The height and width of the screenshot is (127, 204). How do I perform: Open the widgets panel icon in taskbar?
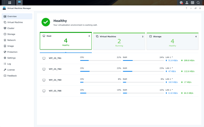click(192, 2)
